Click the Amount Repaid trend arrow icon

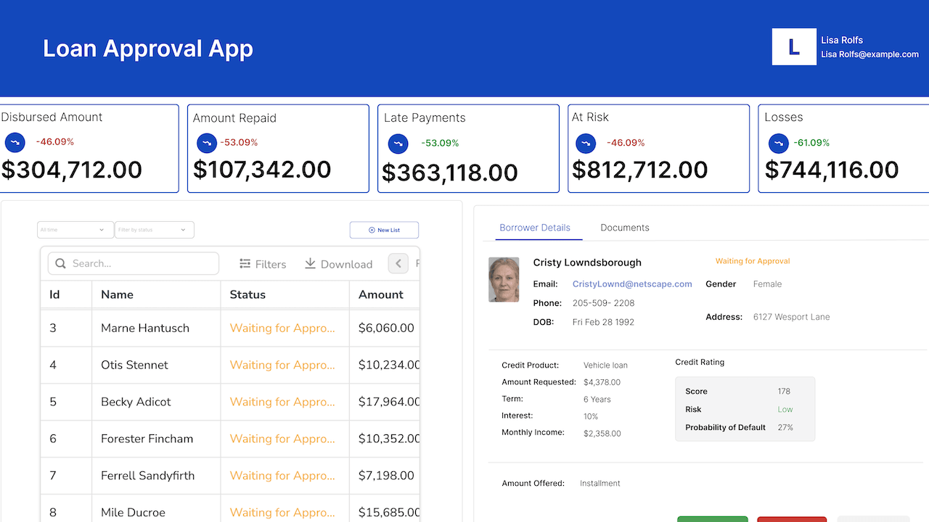pos(207,143)
